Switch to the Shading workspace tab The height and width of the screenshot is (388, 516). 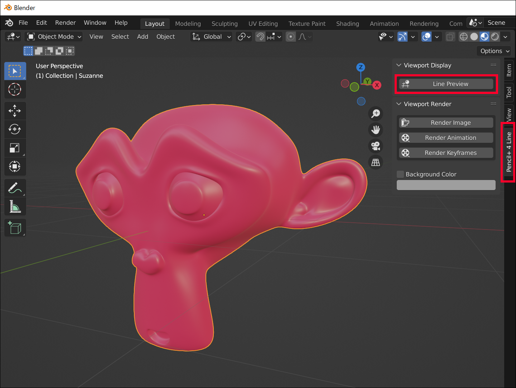347,23
